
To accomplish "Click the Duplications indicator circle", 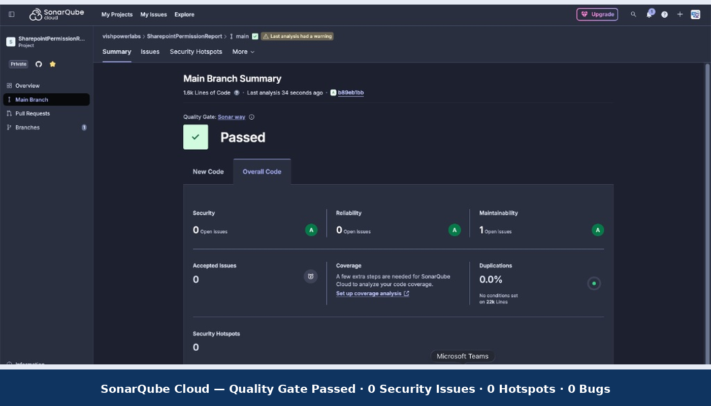I will click(x=594, y=283).
